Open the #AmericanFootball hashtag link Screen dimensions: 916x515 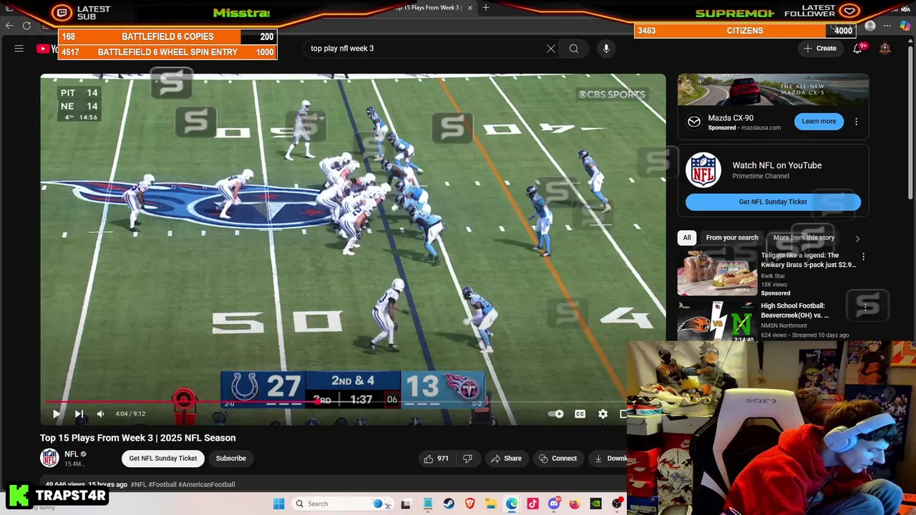pyautogui.click(x=206, y=484)
